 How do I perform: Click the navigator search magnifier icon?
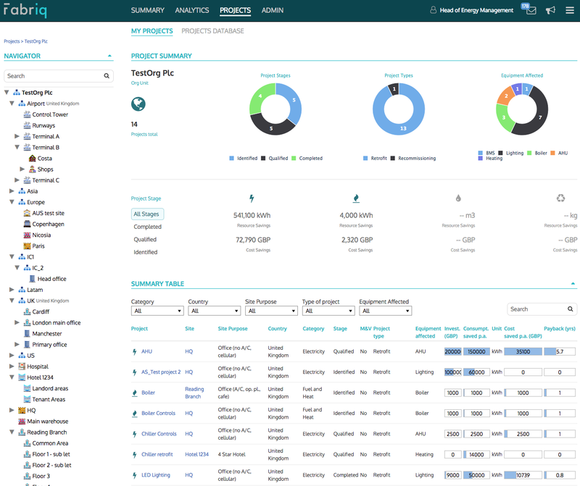pos(107,76)
